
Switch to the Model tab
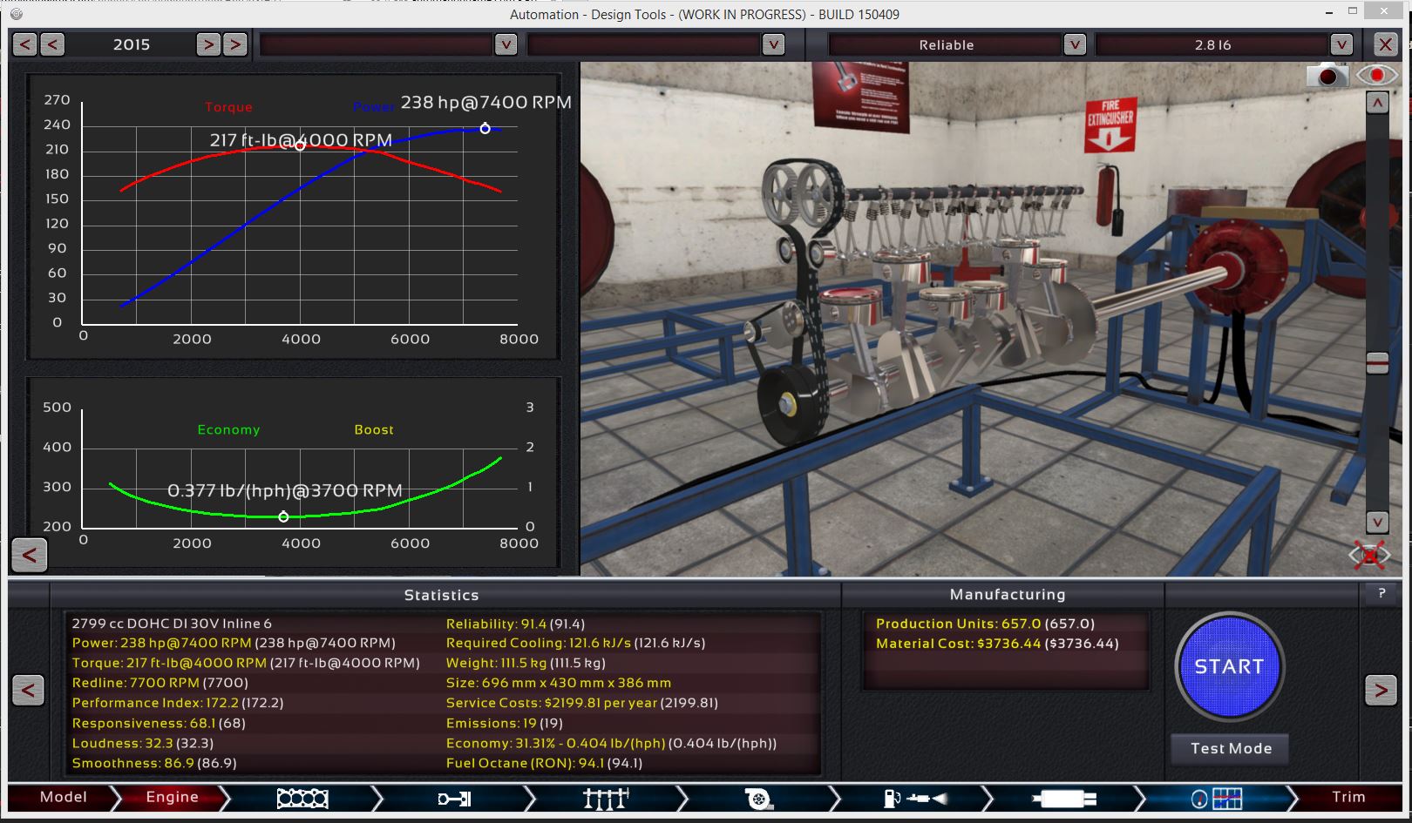[x=63, y=797]
